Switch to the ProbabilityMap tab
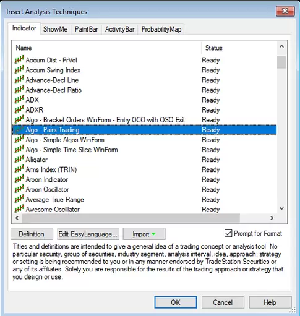Screen dimensions: 300x316 [161, 29]
